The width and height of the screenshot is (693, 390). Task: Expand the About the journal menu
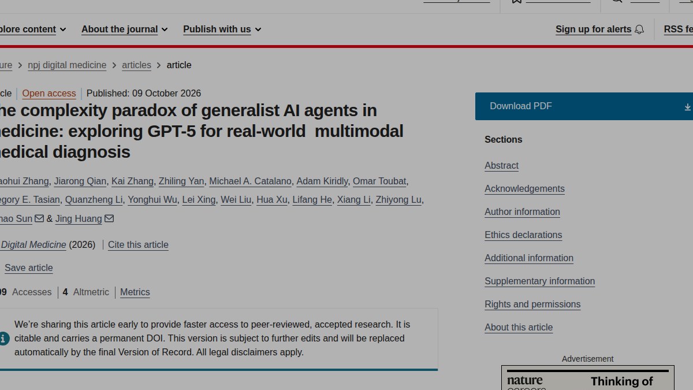125,29
